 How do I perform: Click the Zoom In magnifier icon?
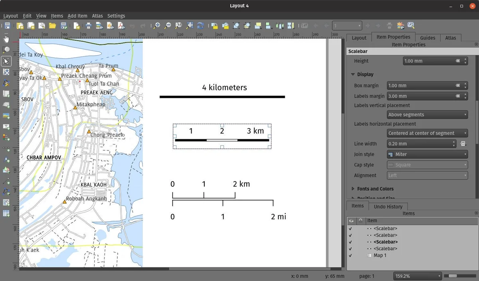(157, 26)
